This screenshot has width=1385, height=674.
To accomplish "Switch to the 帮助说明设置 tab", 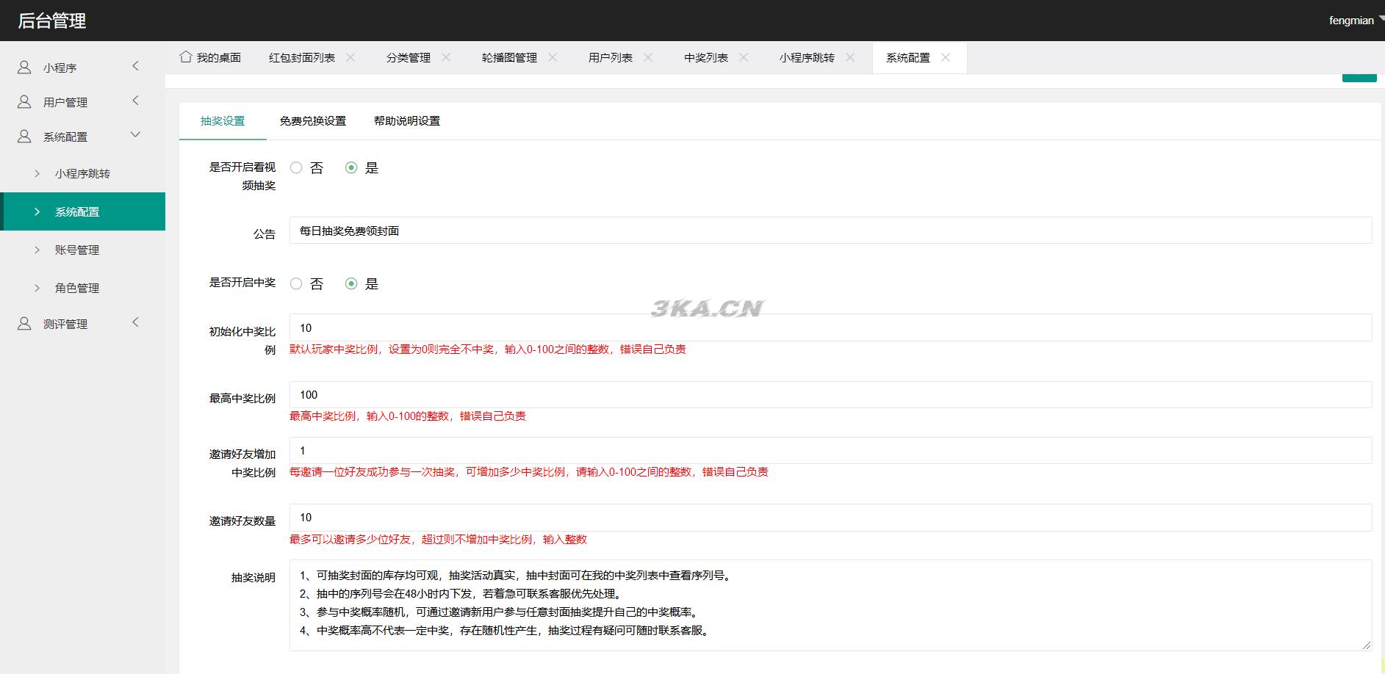I will click(406, 121).
